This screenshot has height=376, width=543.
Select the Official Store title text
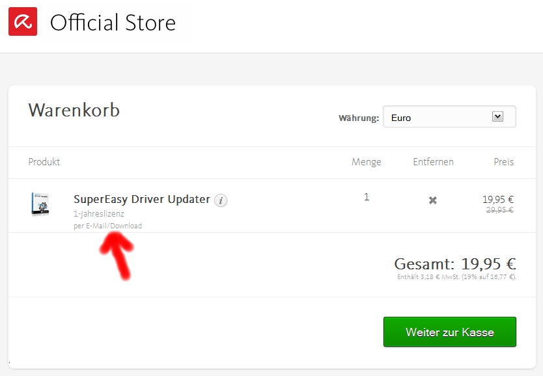tap(113, 23)
